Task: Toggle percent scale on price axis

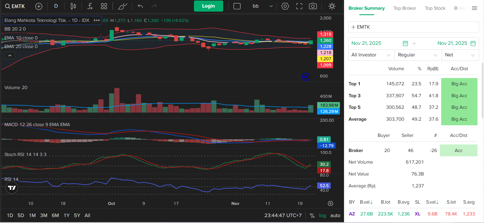Action: 312,215
